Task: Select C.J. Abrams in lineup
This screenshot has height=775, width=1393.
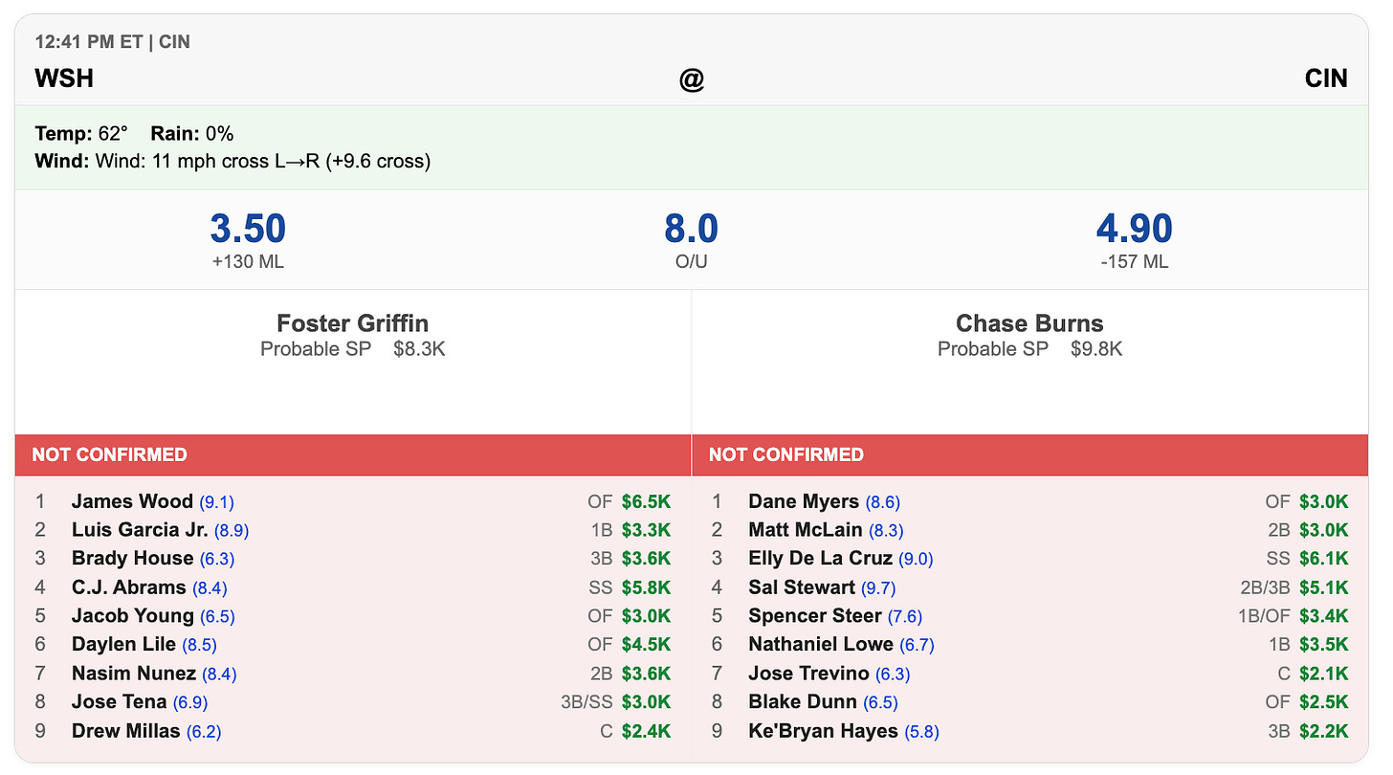Action: pos(352,587)
